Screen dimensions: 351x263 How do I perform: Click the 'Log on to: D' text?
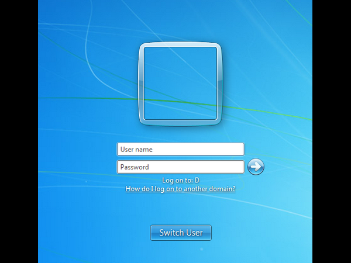pyautogui.click(x=181, y=180)
